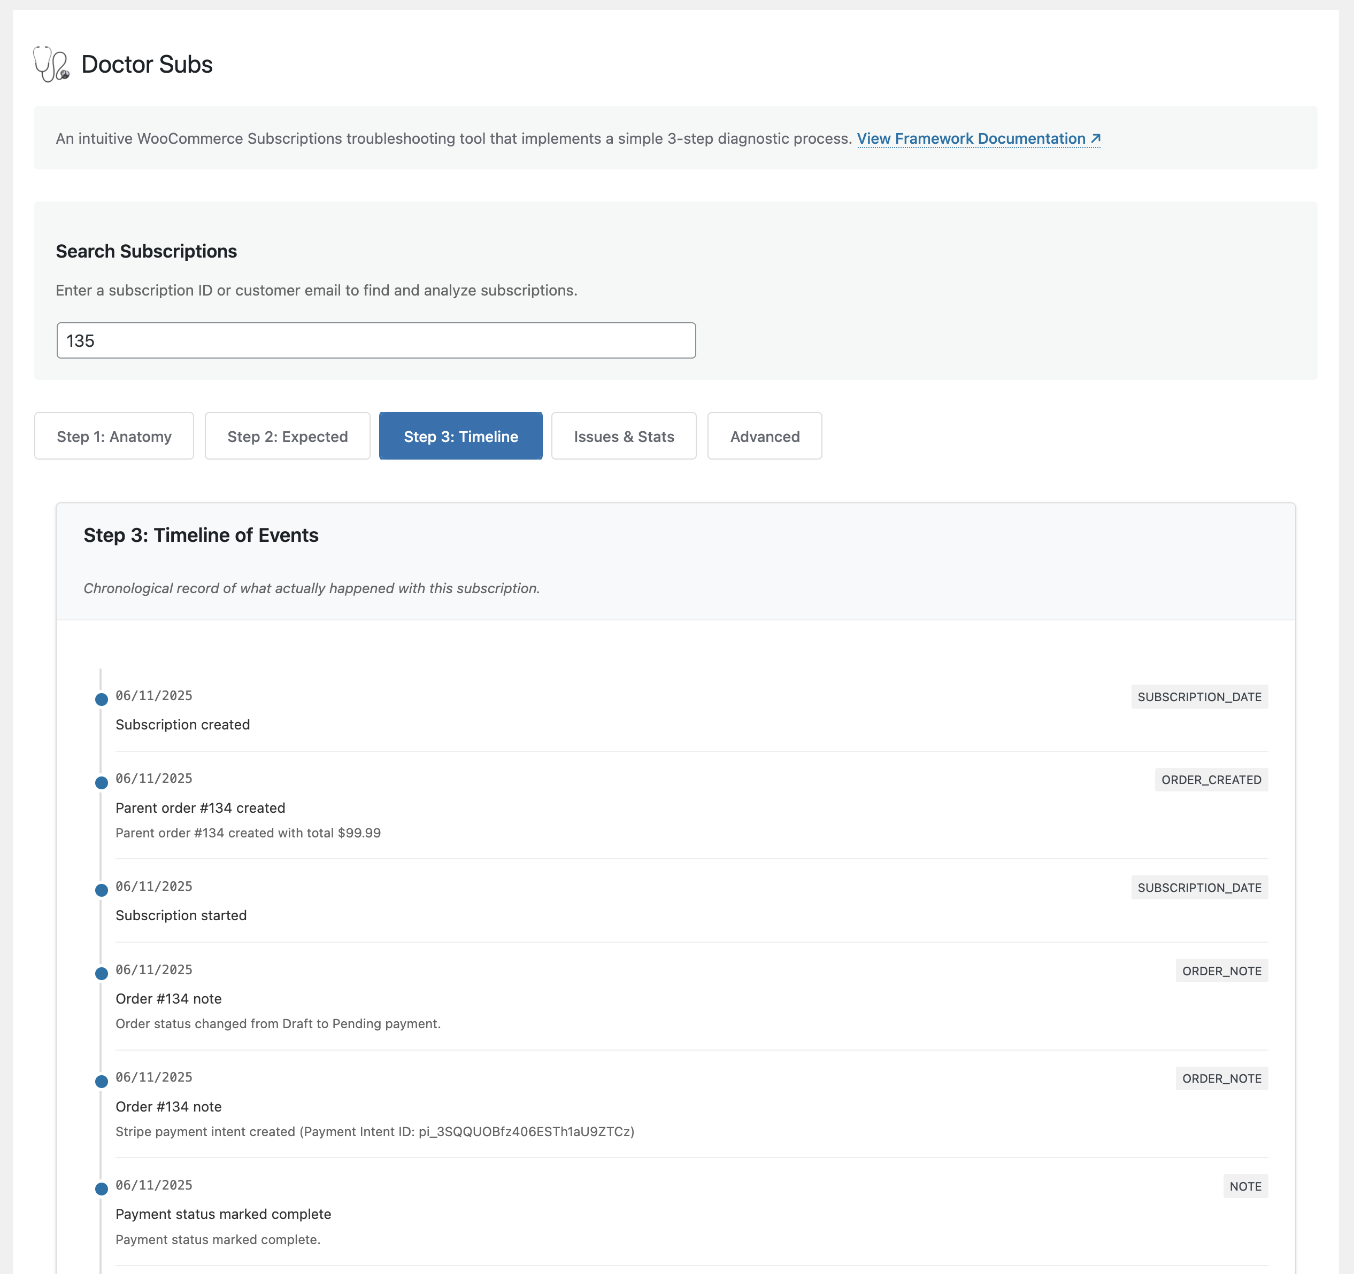Click the Parent order #134 created marker

tap(102, 782)
